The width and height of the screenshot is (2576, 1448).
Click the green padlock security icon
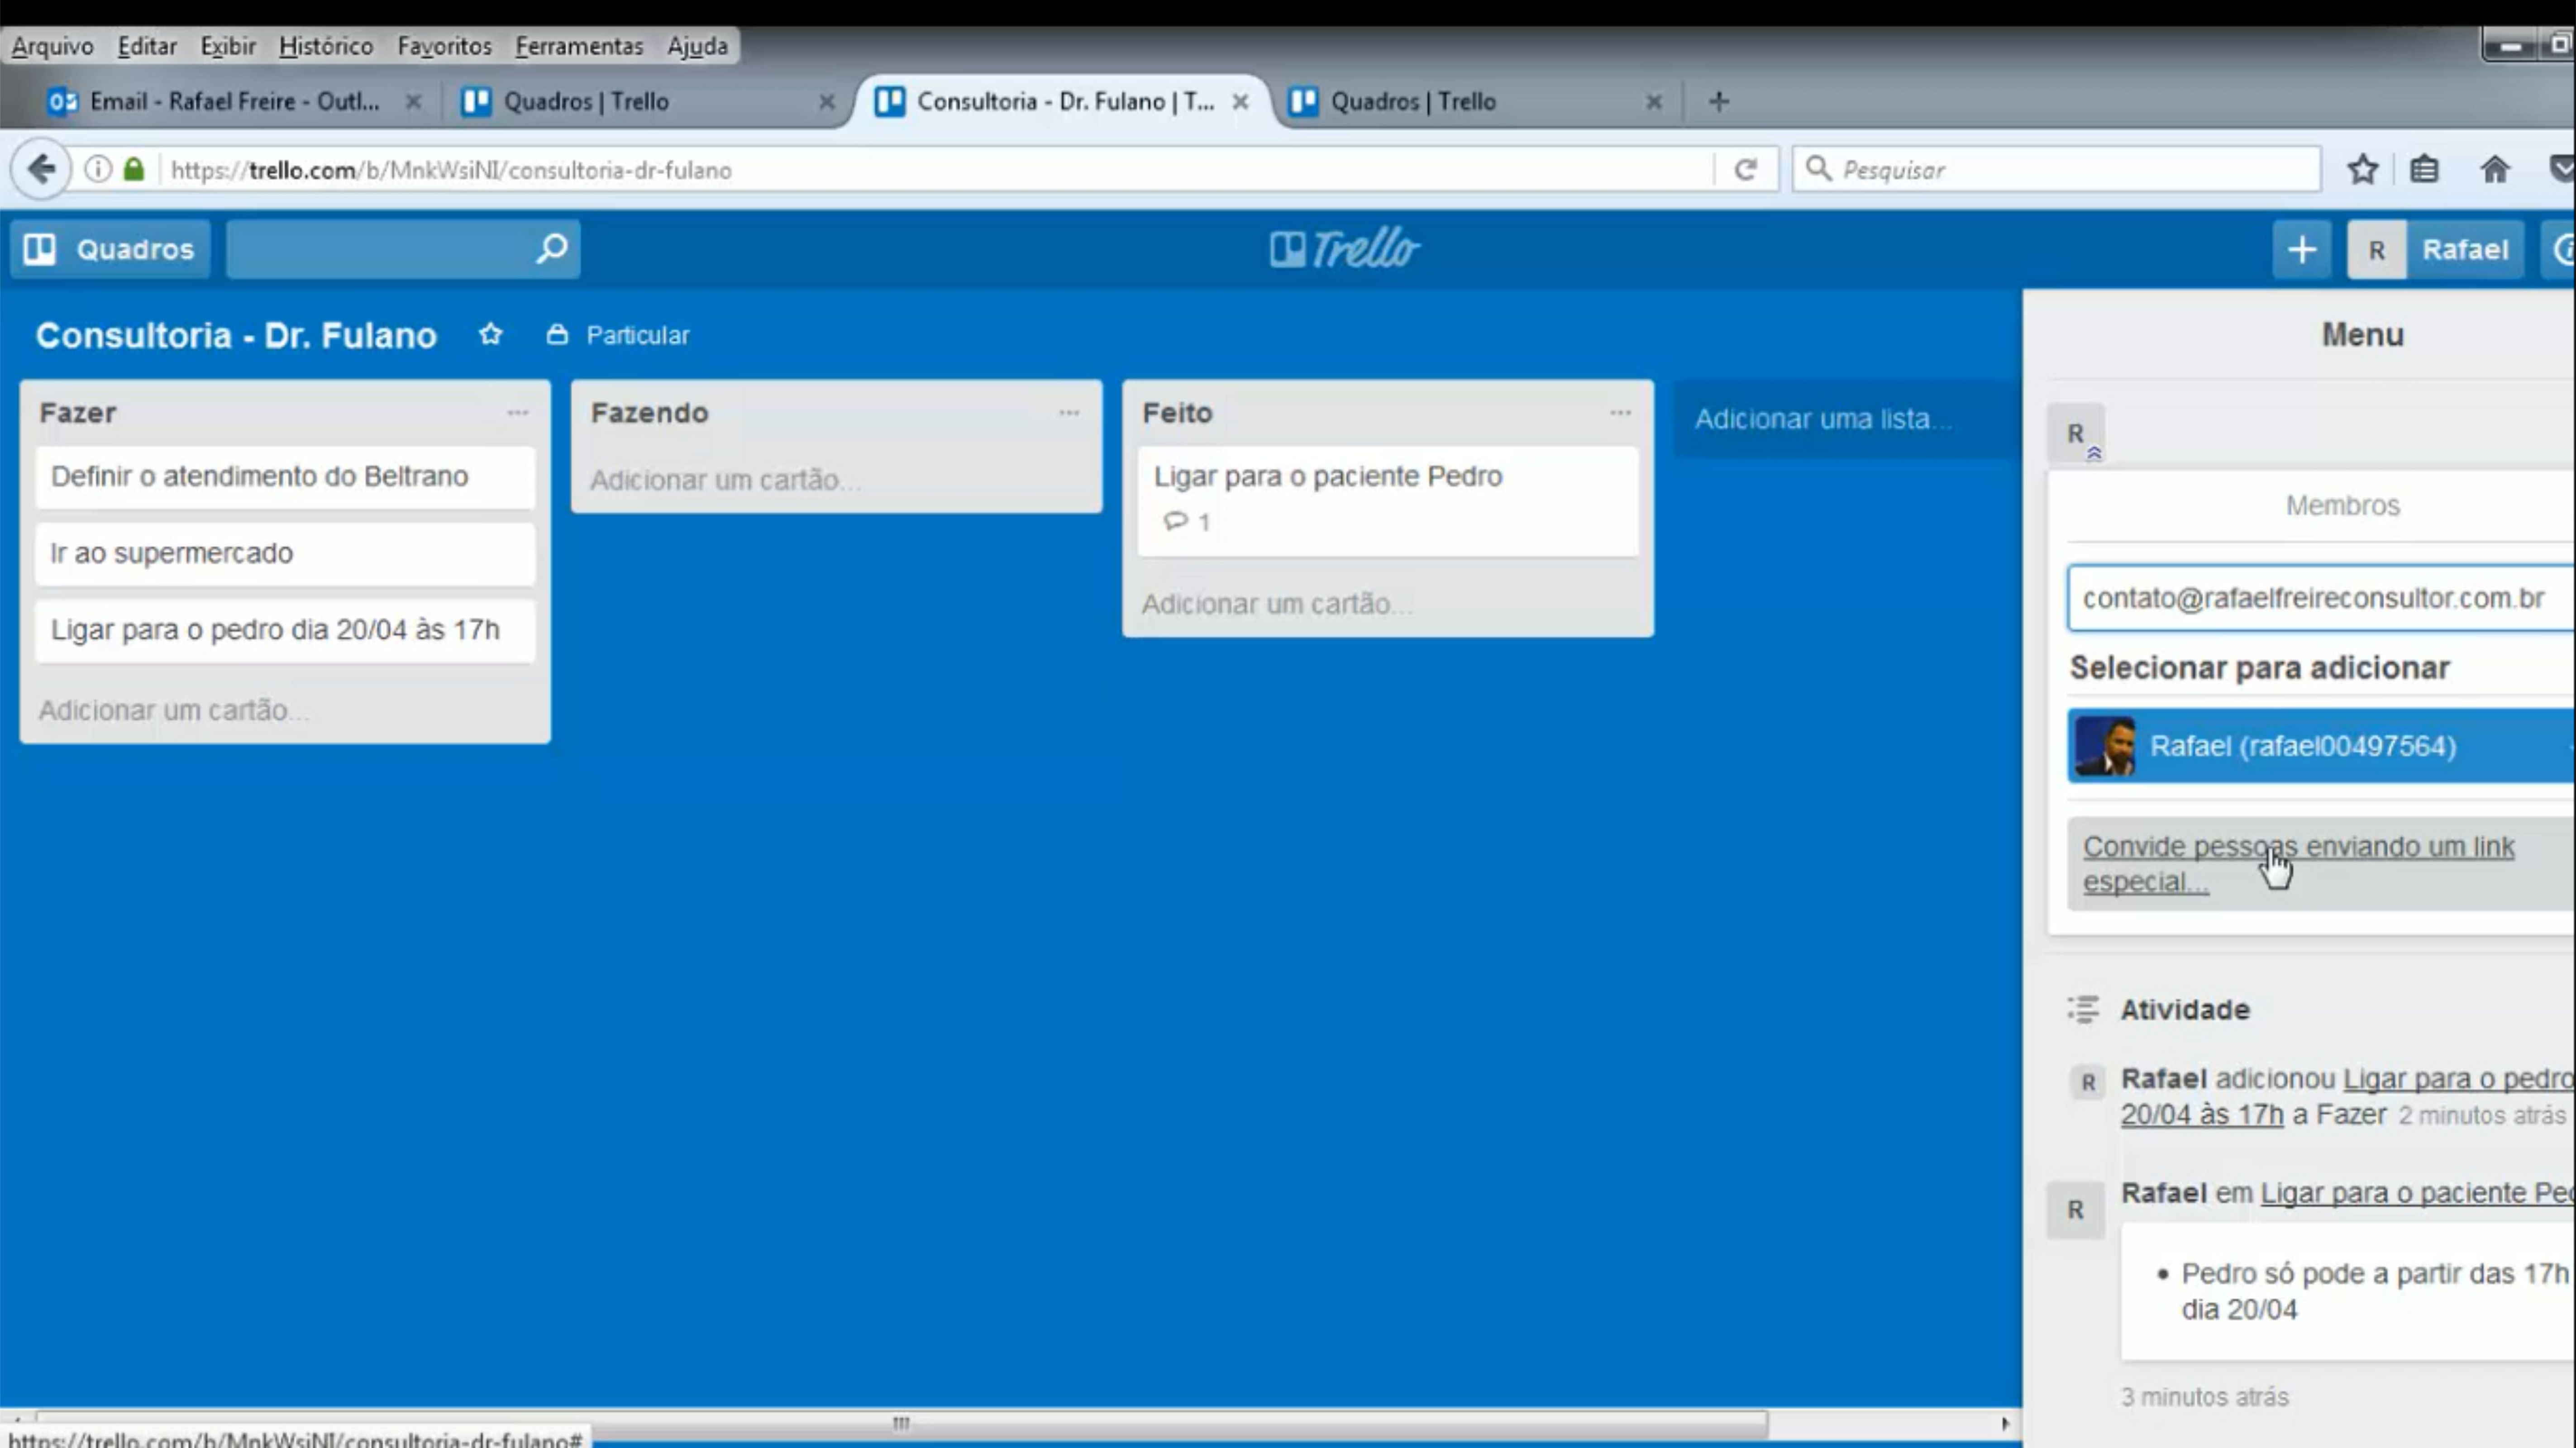tap(134, 169)
